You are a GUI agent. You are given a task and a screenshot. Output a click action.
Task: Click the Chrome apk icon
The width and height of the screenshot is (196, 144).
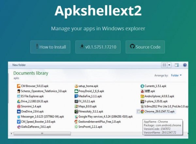[142, 111]
